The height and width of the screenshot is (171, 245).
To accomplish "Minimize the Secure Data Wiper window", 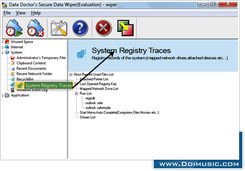I will pos(203,4).
